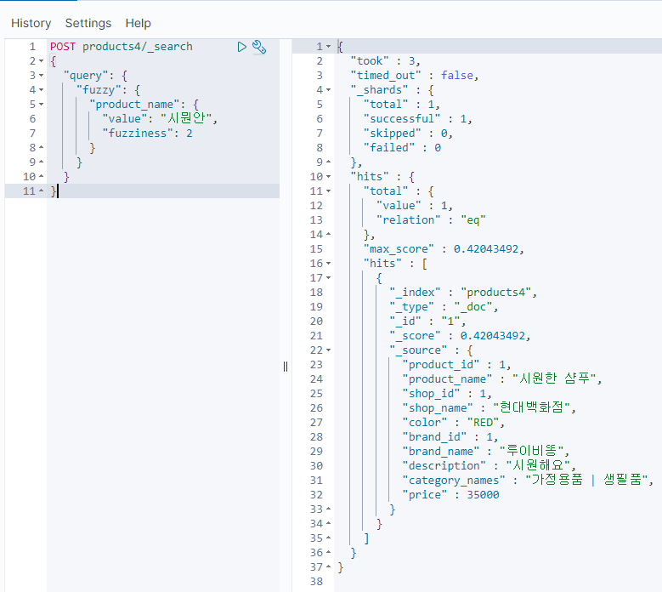Fold the response root at line 1
The height and width of the screenshot is (592, 662).
[x=330, y=47]
